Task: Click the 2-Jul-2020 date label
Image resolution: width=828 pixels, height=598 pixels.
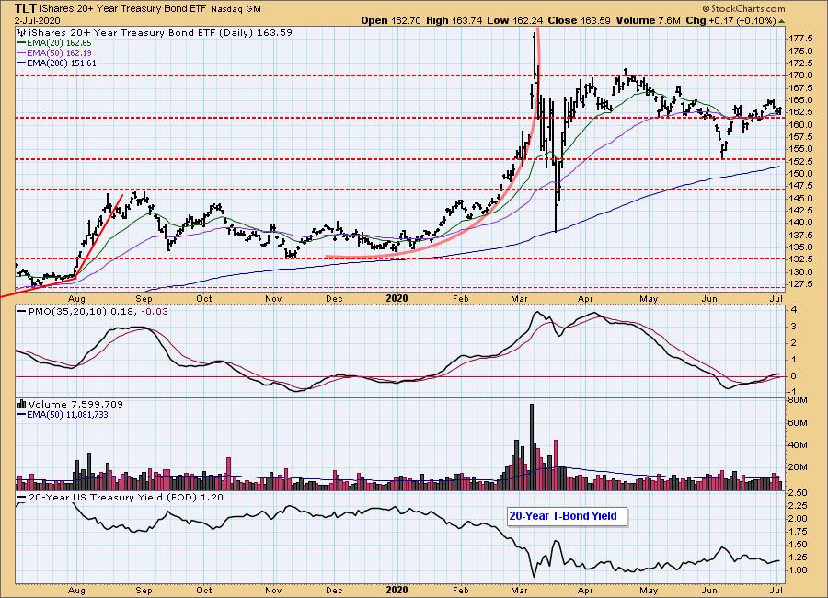Action: point(38,21)
